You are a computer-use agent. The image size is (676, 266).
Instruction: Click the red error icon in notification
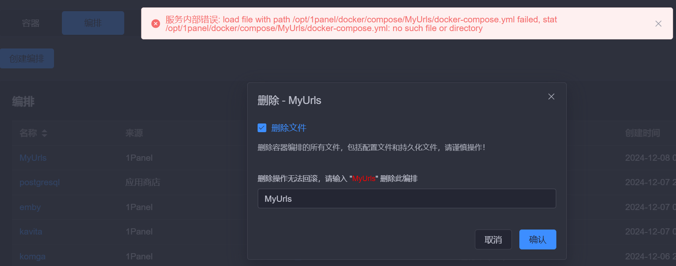pos(156,24)
